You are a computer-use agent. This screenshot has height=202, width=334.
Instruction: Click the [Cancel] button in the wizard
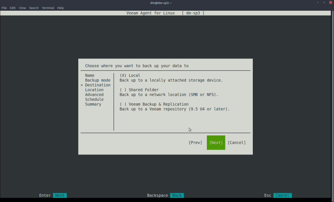point(237,142)
